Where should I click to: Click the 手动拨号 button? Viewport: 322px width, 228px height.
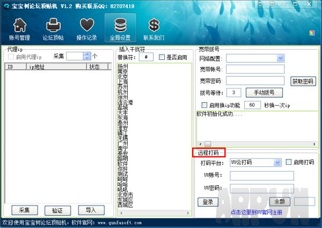click(264, 93)
